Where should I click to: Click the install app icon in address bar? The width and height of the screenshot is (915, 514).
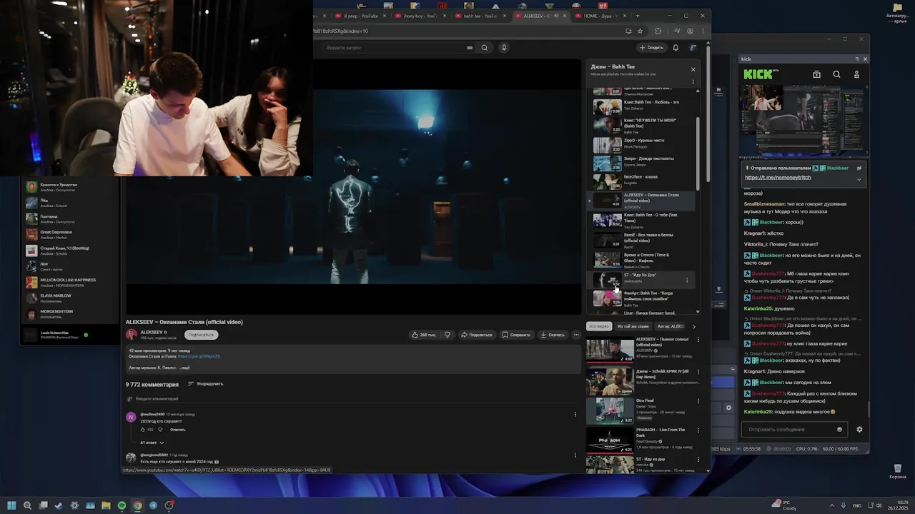[628, 31]
